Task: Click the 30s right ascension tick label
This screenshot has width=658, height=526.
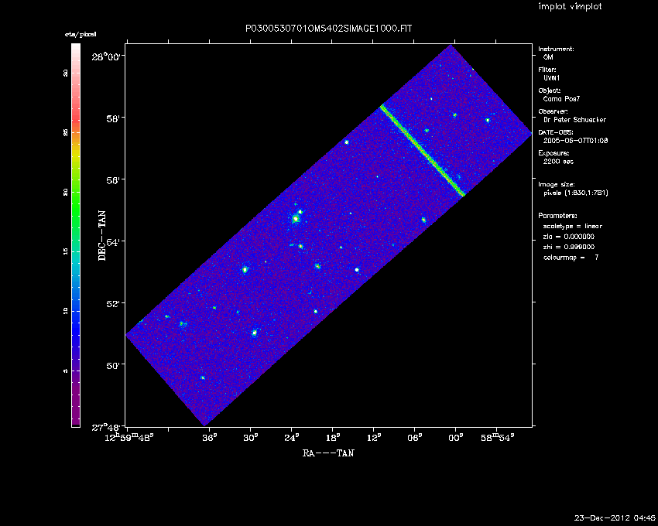Action: click(x=251, y=438)
